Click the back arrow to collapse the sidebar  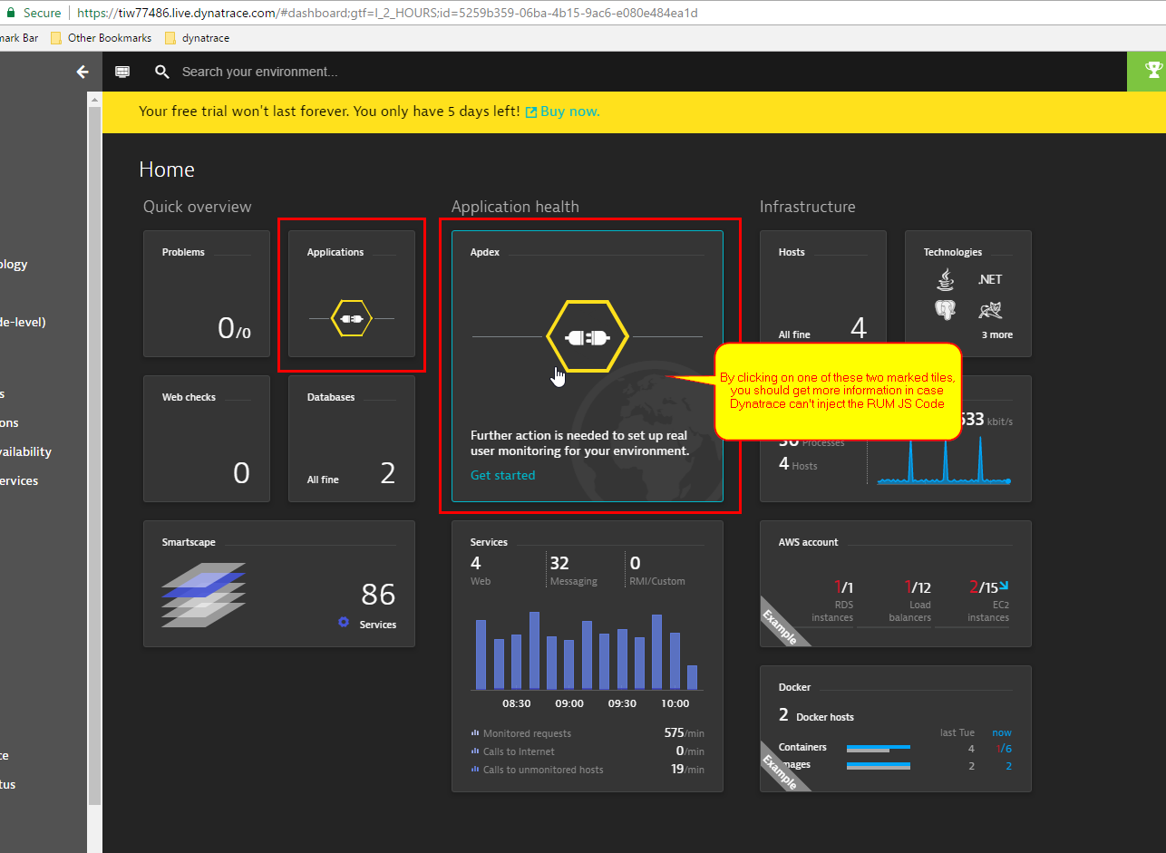[83, 72]
